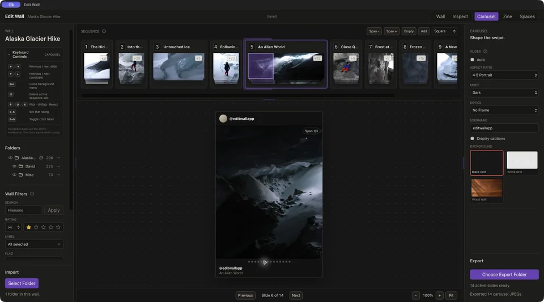Open the more options for Misc folder
Viewport: 544px width, 302px height.
point(58,175)
